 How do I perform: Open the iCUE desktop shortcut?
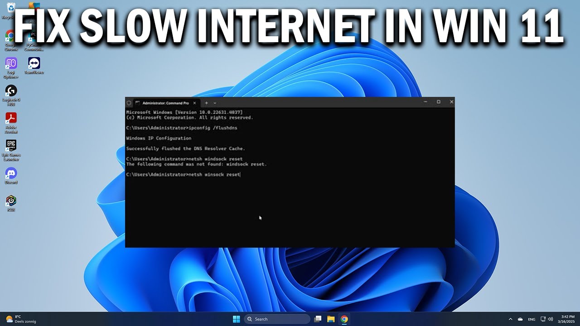click(11, 203)
